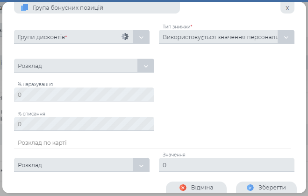Screen dimensions: 308x196
Task: Click the upper Розклад combo box field
Action: [x=75, y=66]
